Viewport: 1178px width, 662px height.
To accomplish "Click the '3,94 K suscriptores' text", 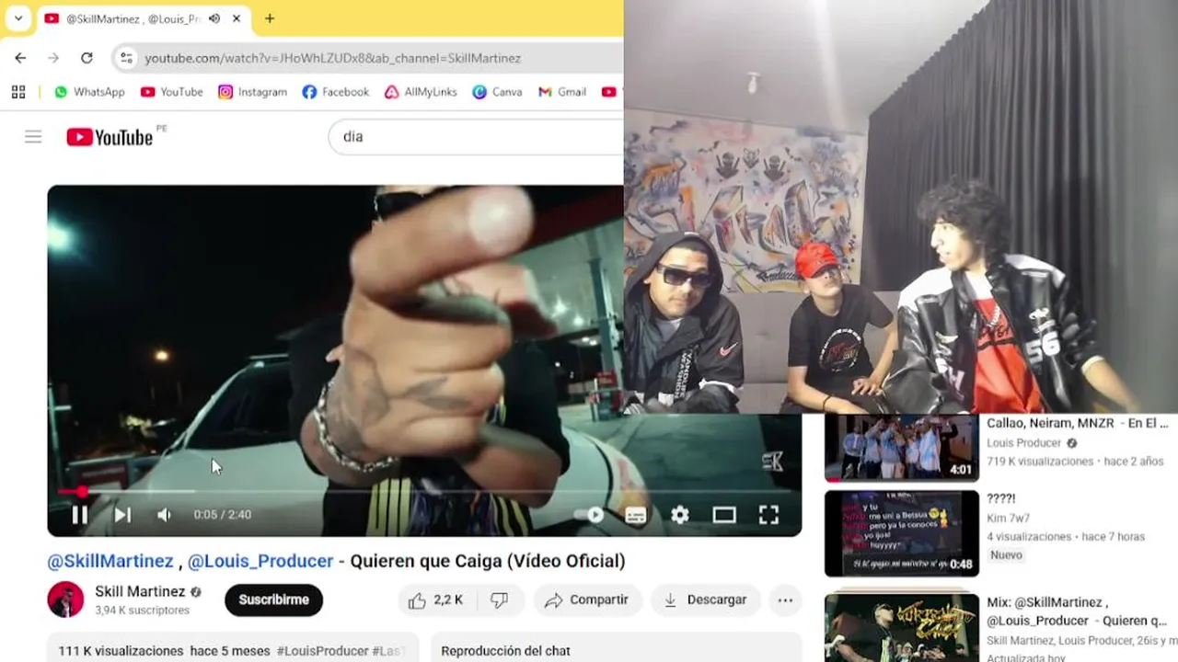I will [x=143, y=611].
